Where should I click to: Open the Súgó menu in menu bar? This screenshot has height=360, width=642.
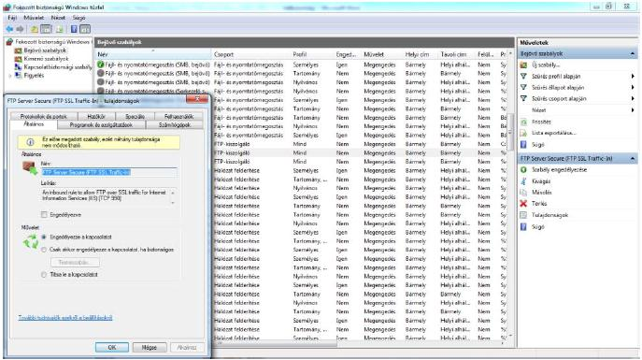coord(79,18)
